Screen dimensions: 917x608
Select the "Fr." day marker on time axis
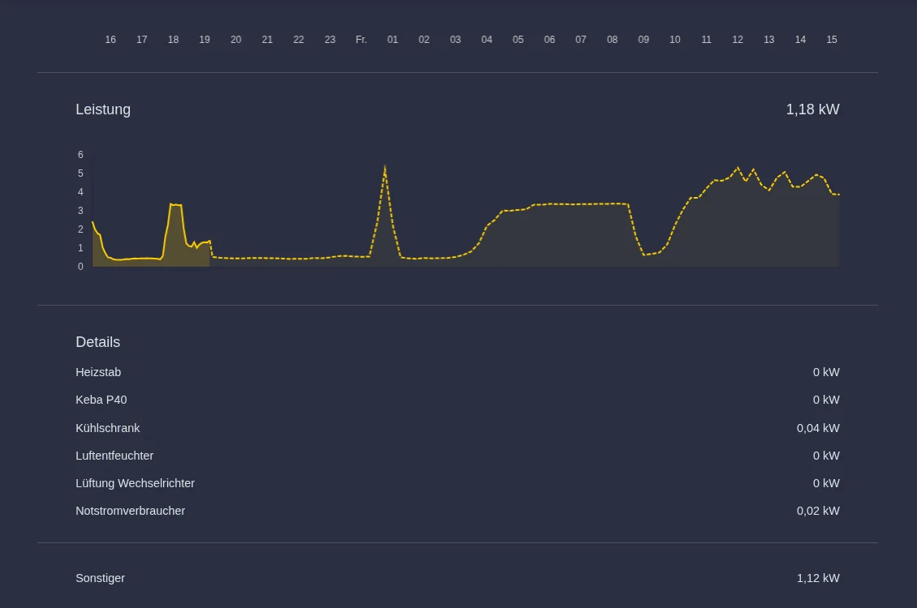361,39
